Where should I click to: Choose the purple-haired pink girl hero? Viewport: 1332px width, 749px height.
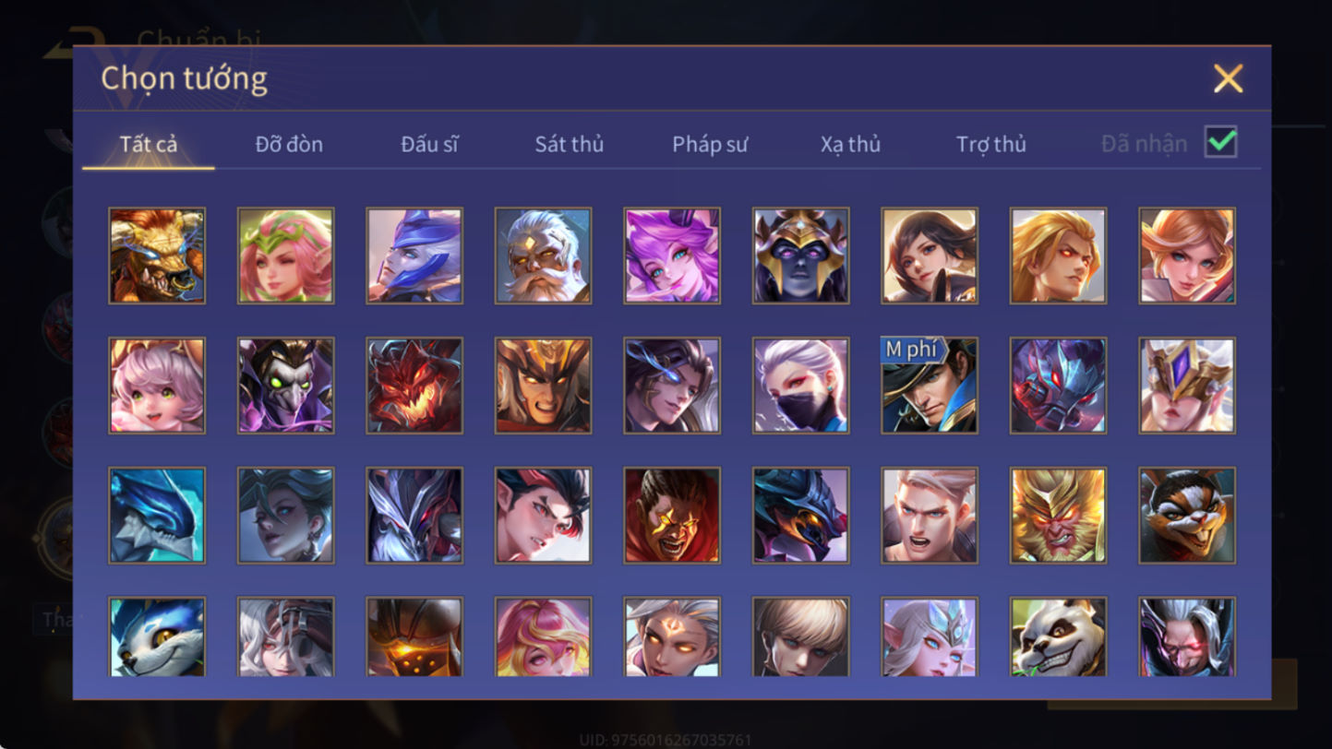(672, 256)
